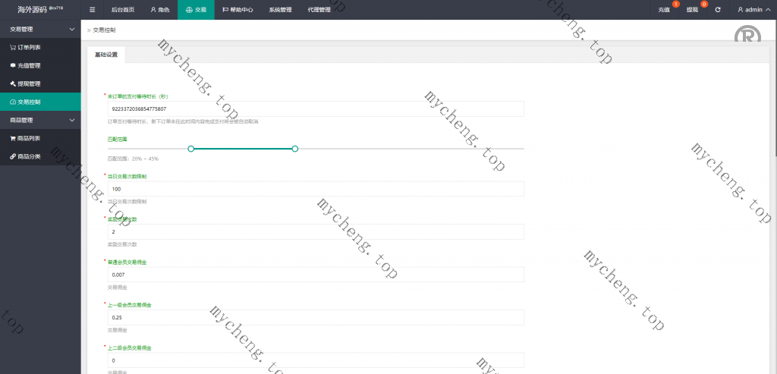Toggle the sidebar collapse hamburger icon
The width and height of the screenshot is (777, 374).
[92, 10]
